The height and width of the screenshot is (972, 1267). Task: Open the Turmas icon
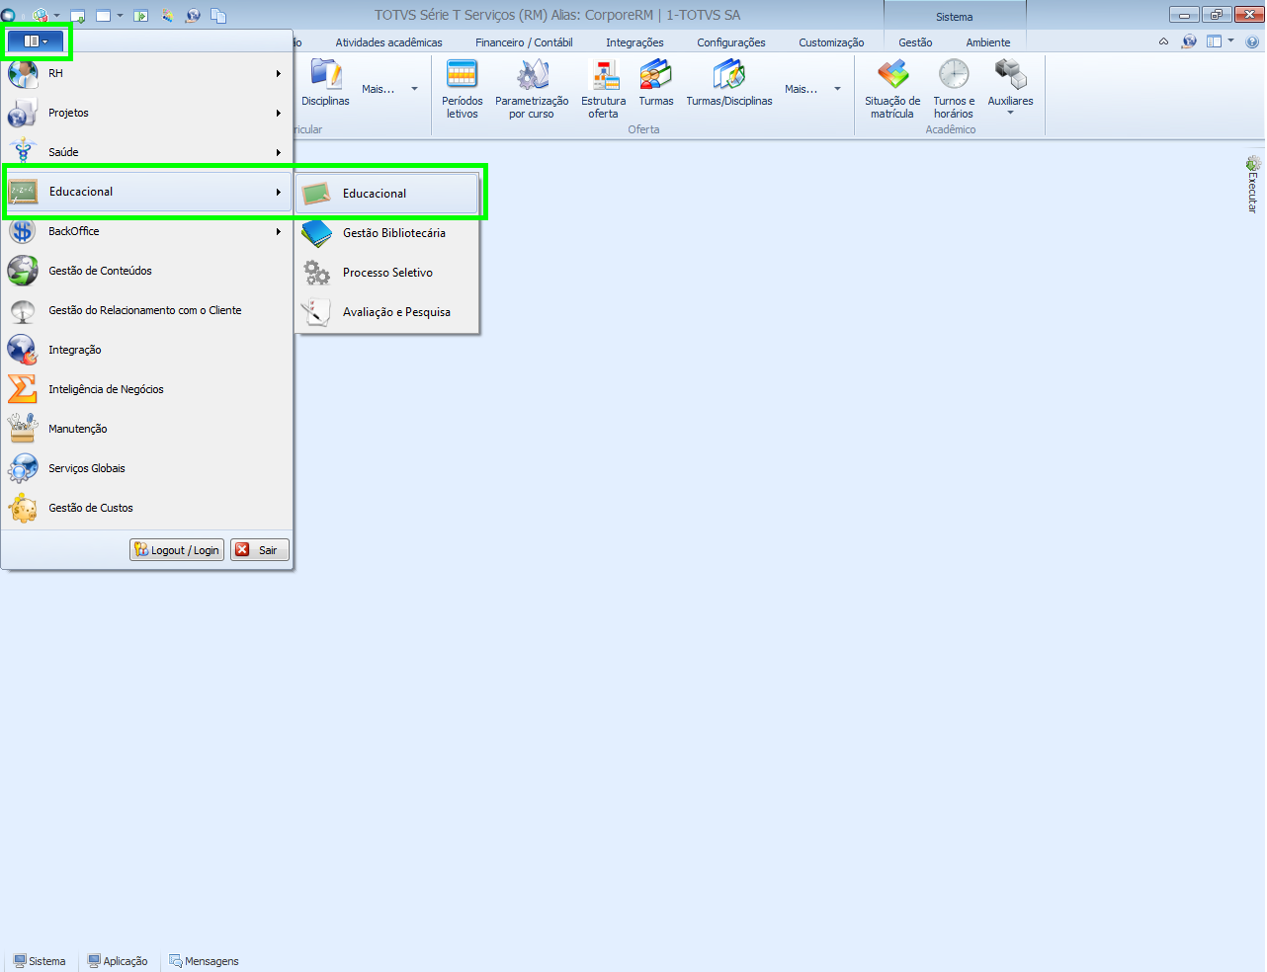pos(655,83)
